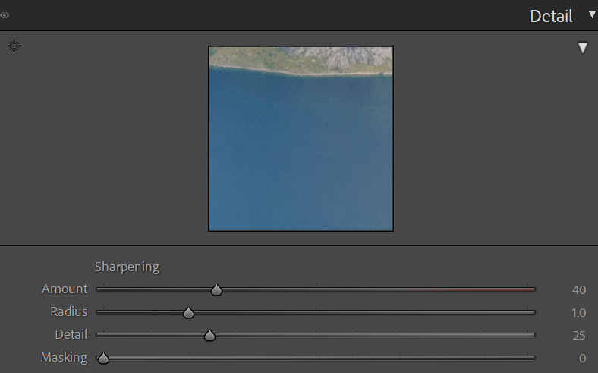
Task: Edit the Detail value field showing 25
Action: 578,336
